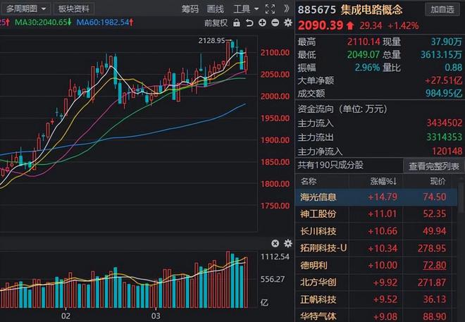
Task: Click the current price 2090.39
Action: point(321,25)
